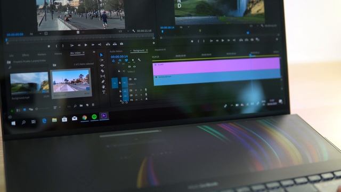Toggle the lock on the Video 2 track

(x=119, y=71)
